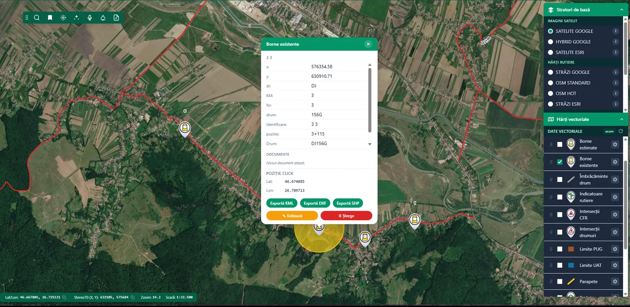Show info for Satelite ESRI layer
Viewport: 630px width, 307px height.
616,52
